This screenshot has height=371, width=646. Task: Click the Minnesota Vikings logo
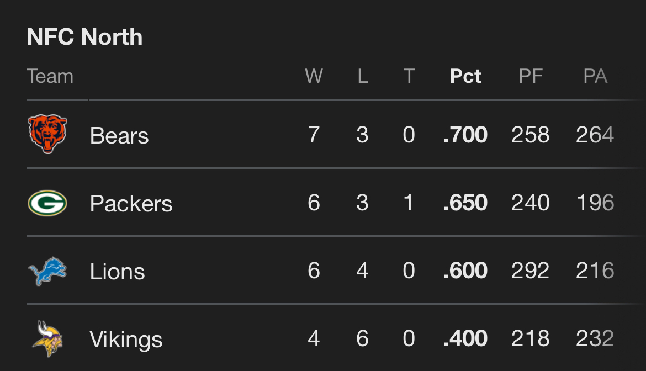(47, 338)
